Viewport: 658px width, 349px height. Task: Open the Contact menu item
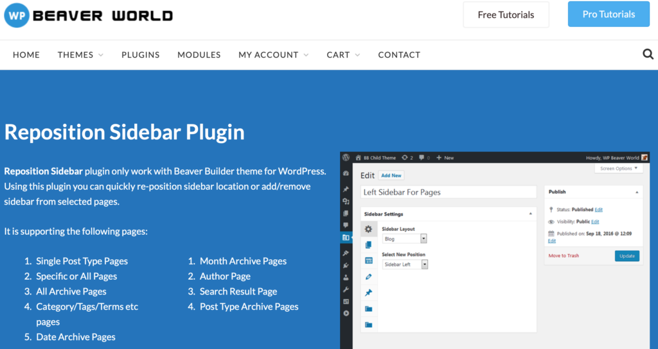[x=399, y=55]
